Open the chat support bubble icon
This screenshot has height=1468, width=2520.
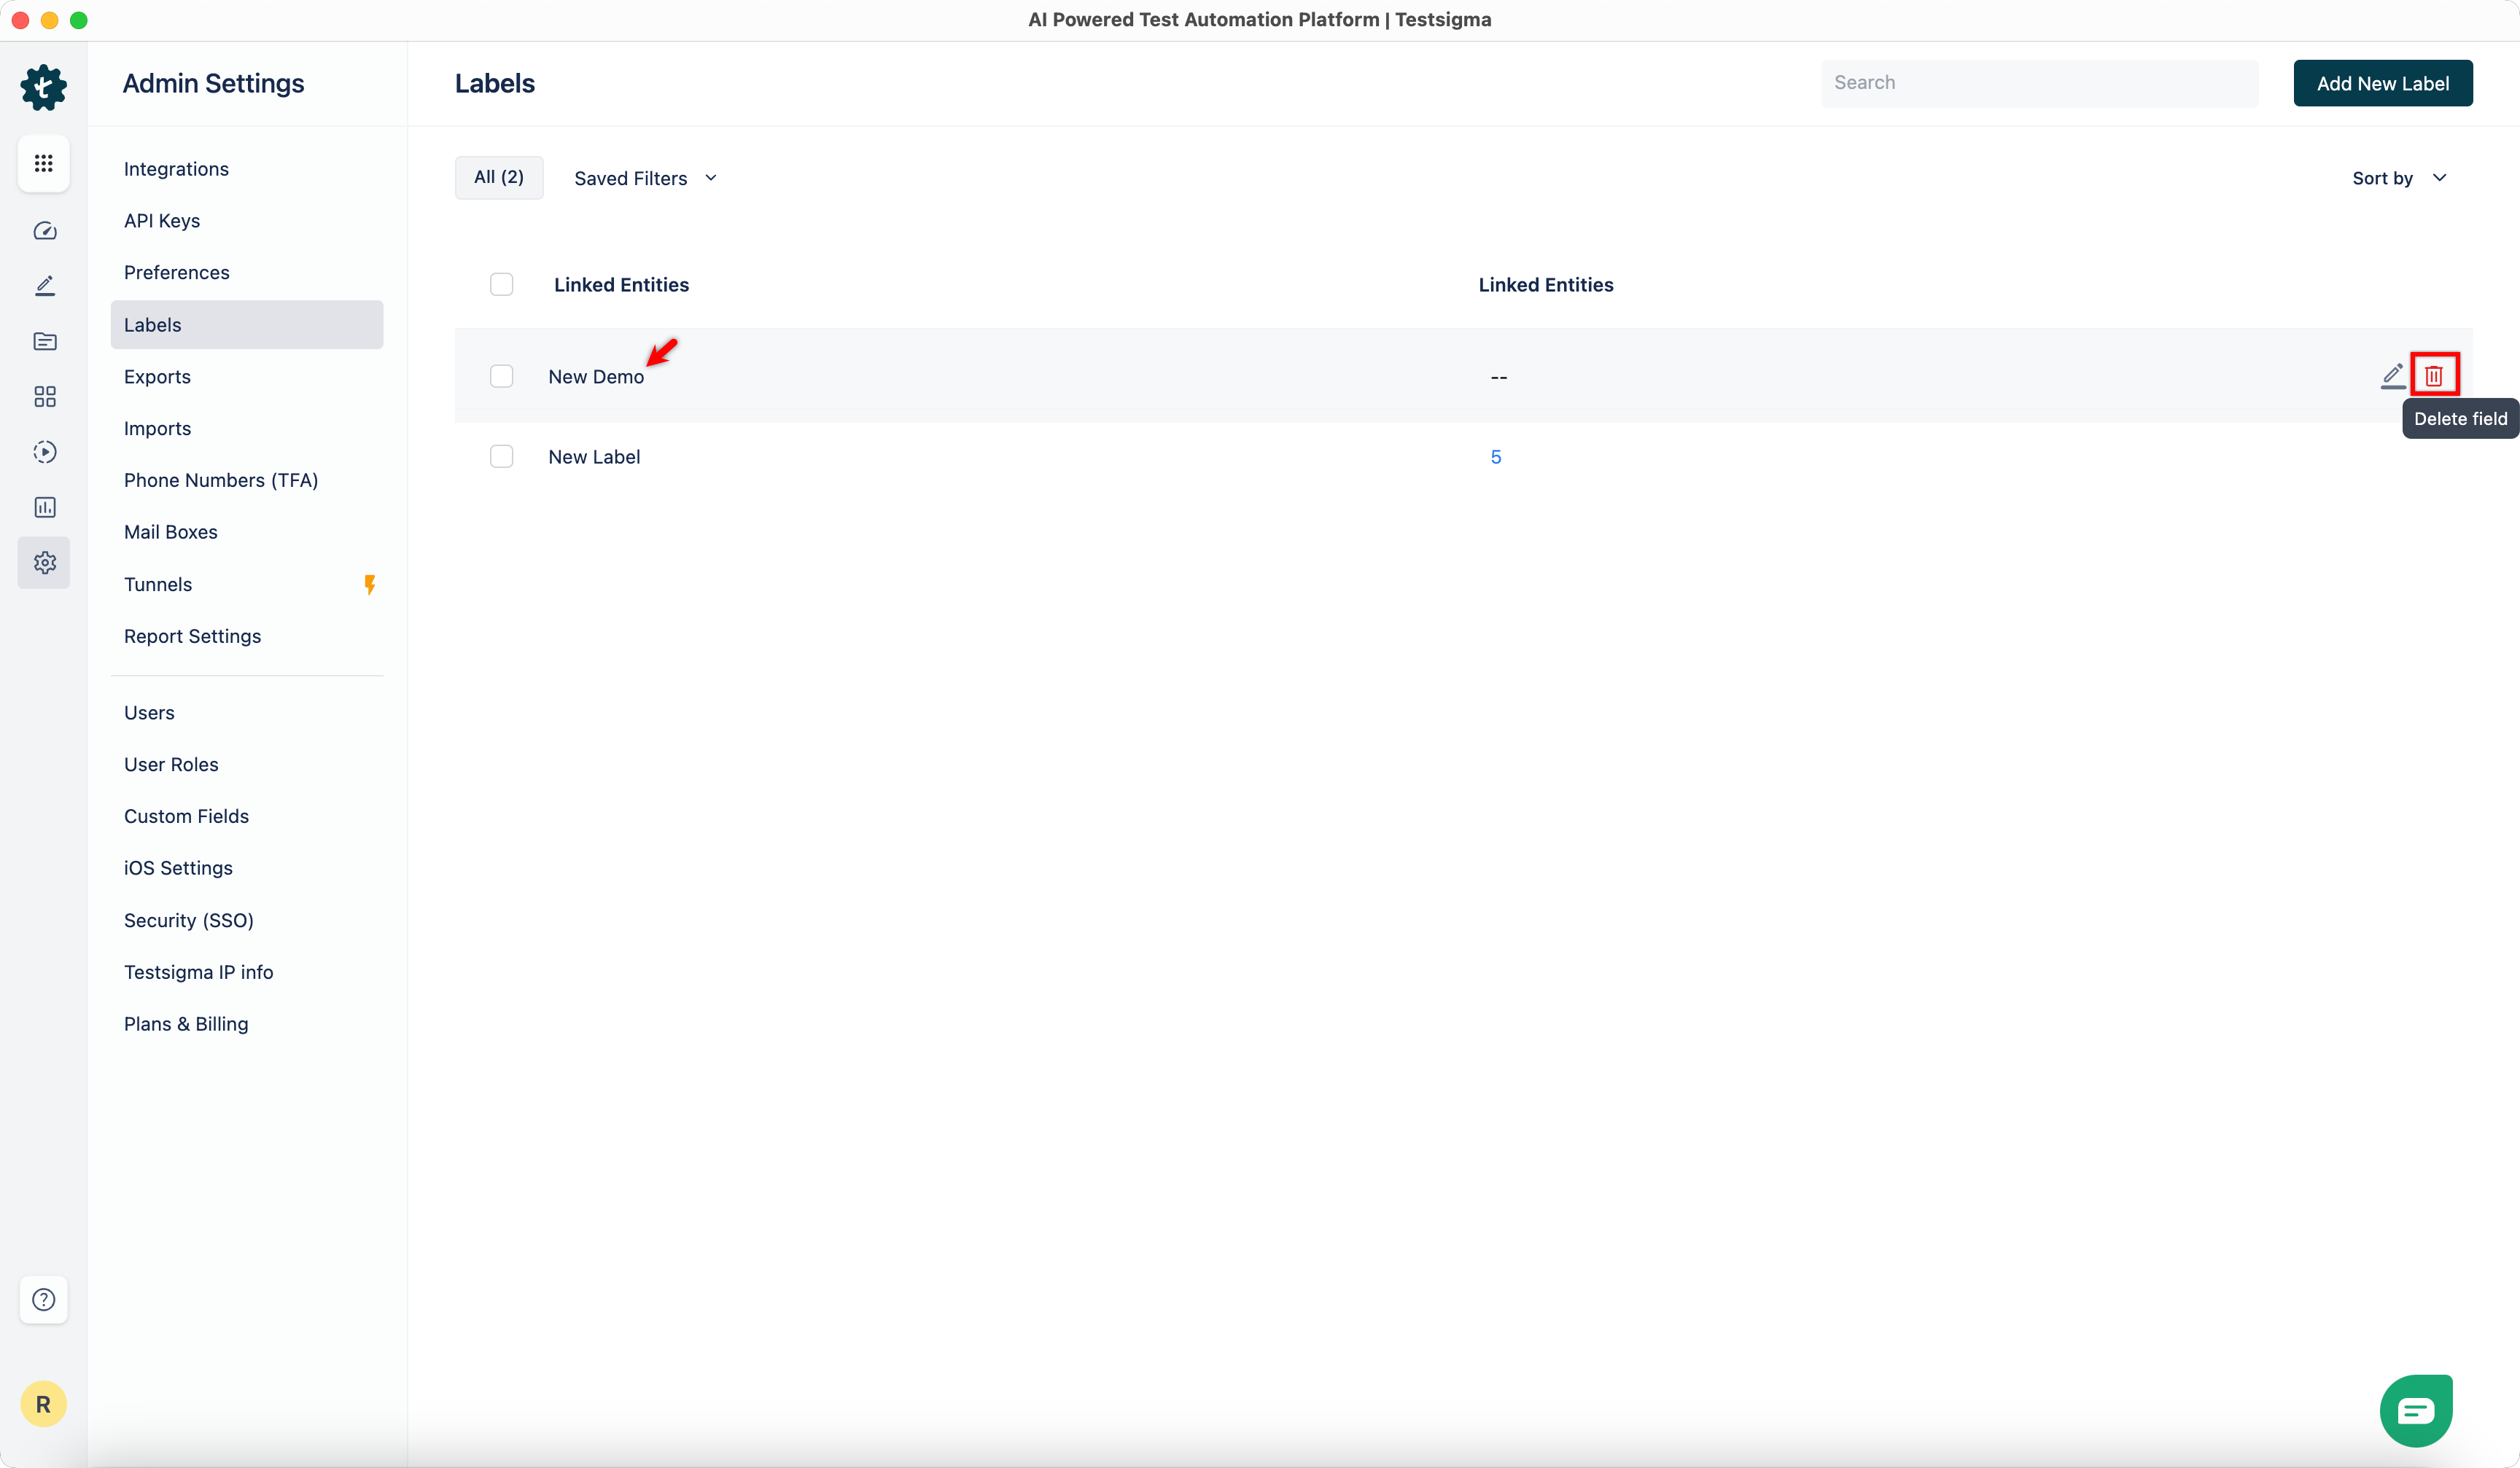pyautogui.click(x=2415, y=1410)
